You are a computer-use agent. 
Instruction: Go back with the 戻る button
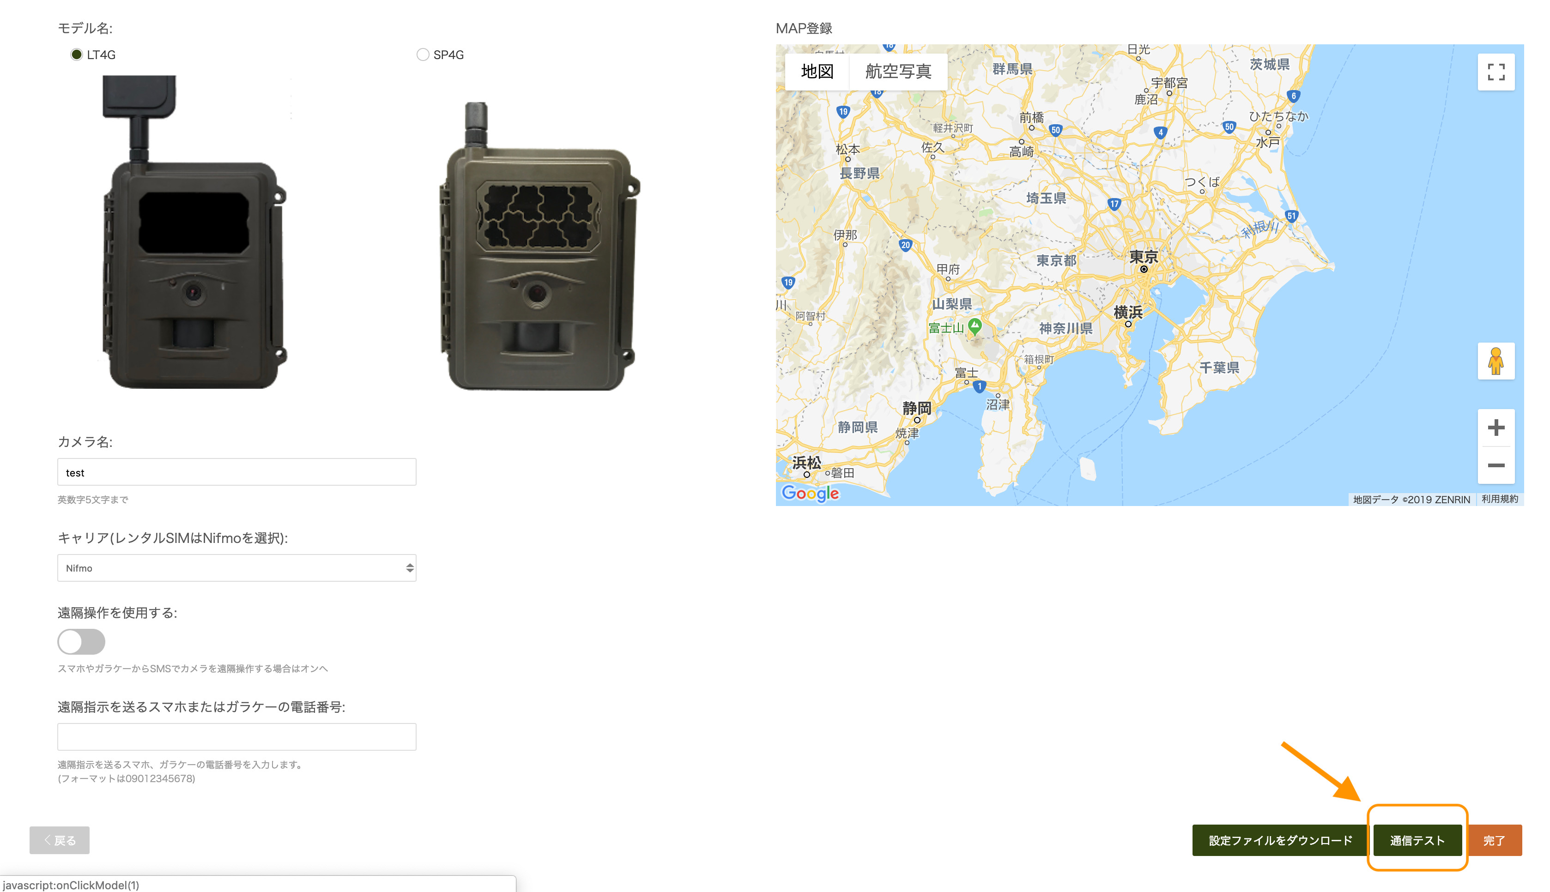[60, 840]
